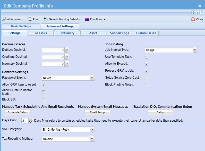Switch to the Basic Settings tab
Image resolution: width=205 pixels, height=151 pixels.
pyautogui.click(x=21, y=26)
